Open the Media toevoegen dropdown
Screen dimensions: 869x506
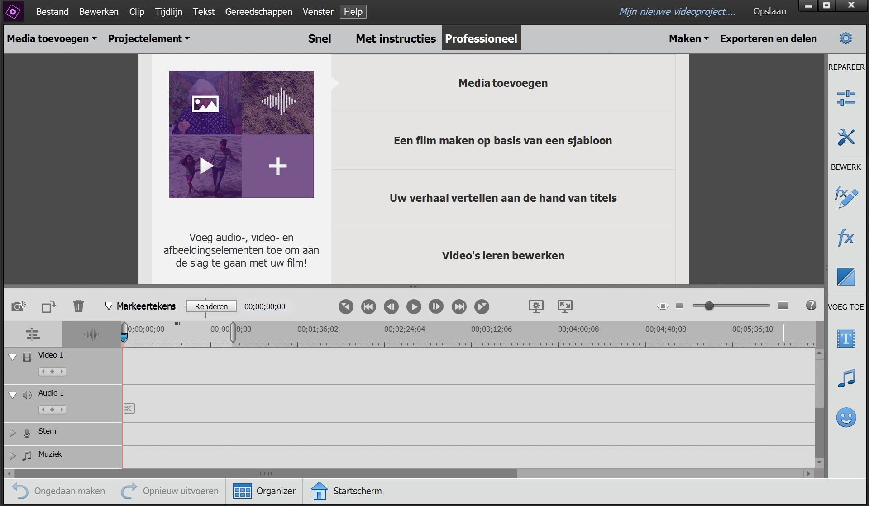click(52, 38)
